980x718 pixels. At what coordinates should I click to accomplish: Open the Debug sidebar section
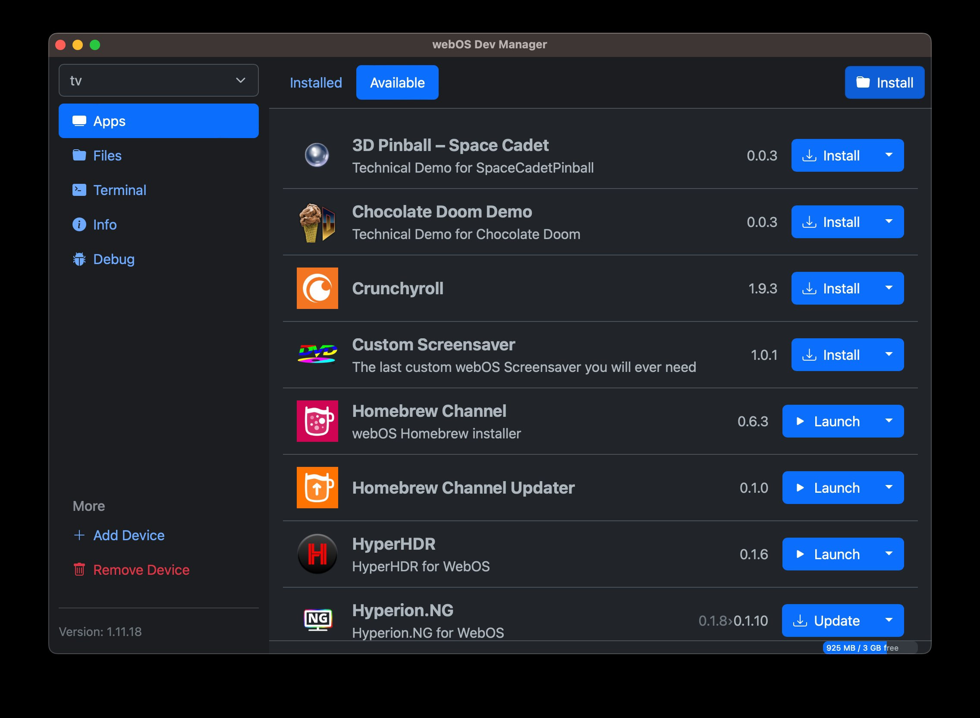click(x=114, y=259)
